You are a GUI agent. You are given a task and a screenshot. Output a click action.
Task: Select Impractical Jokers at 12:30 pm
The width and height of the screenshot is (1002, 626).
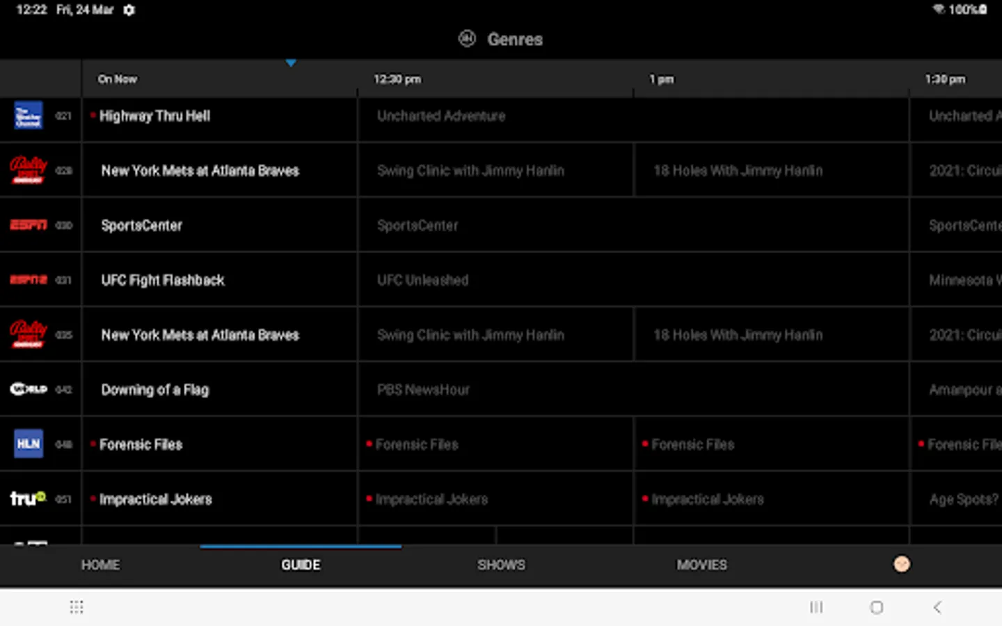[x=495, y=499]
